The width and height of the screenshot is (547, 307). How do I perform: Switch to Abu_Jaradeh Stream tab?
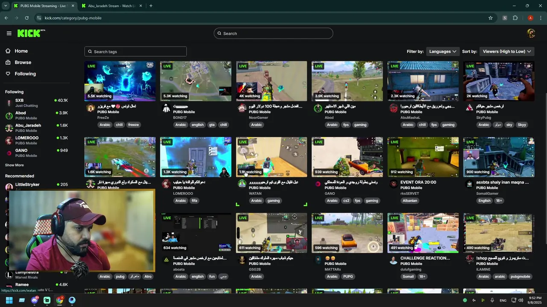[x=112, y=6]
